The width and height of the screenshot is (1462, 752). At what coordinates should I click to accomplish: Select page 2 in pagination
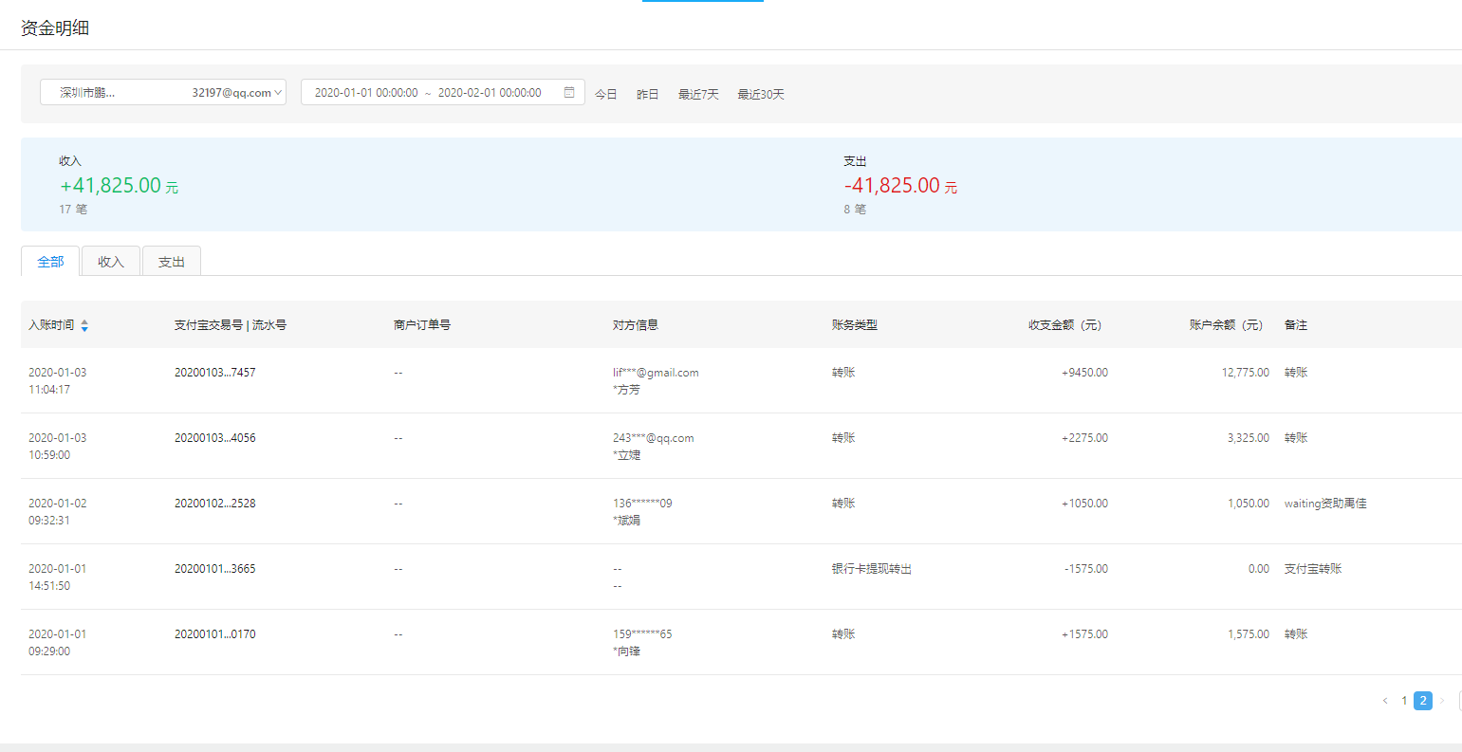tap(1422, 701)
